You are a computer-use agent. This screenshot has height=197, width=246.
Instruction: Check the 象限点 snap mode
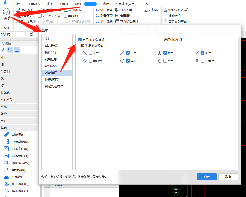click(x=90, y=61)
